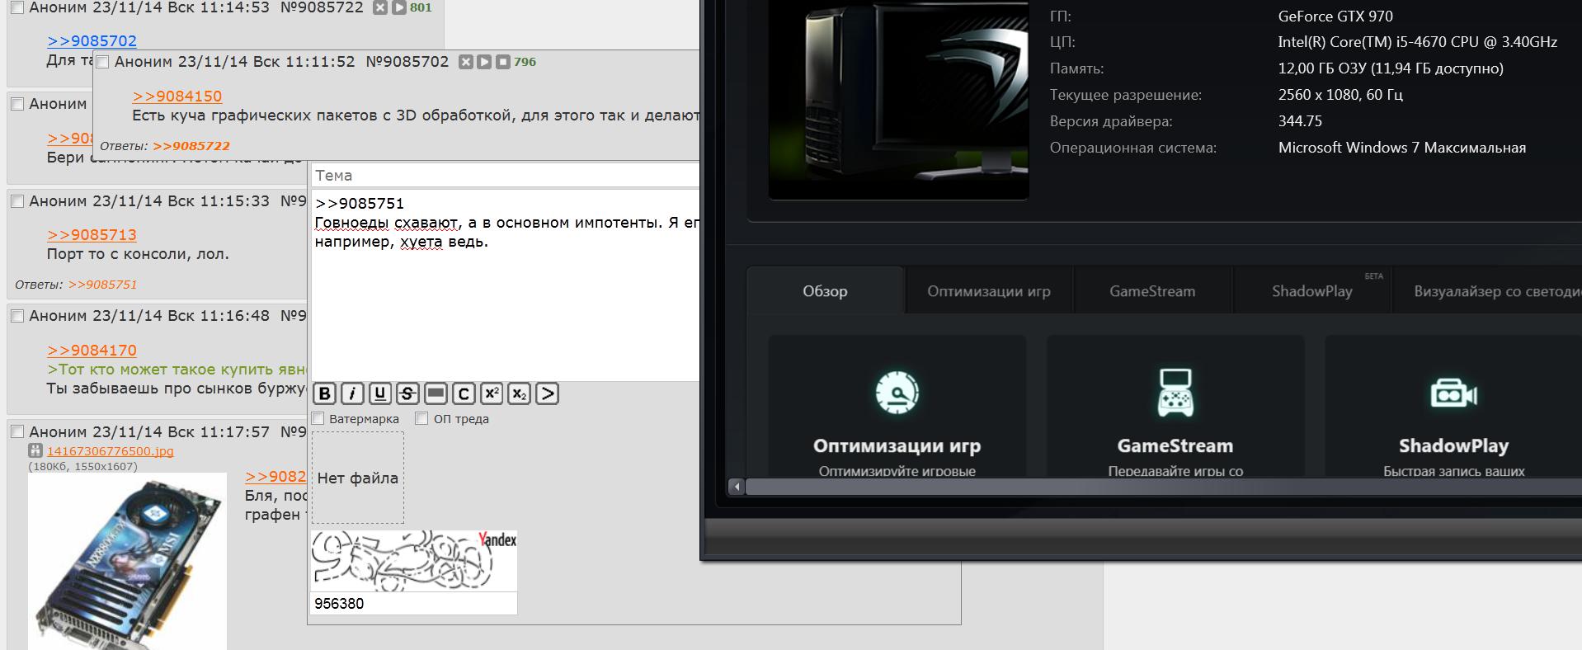
Task: Follow the >>9085713 reply link
Action: coord(92,234)
